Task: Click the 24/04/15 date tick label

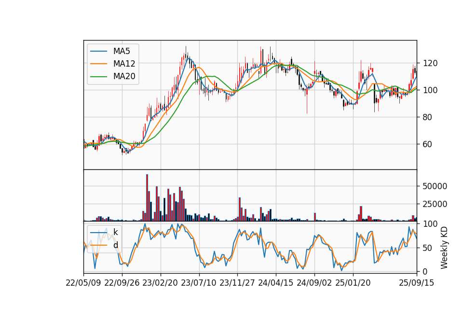Action: 276,283
